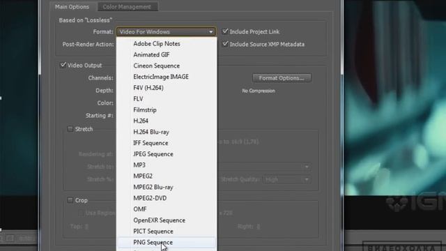Choose H.264 Blu-ray format
The image size is (446, 251).
pyautogui.click(x=167, y=132)
